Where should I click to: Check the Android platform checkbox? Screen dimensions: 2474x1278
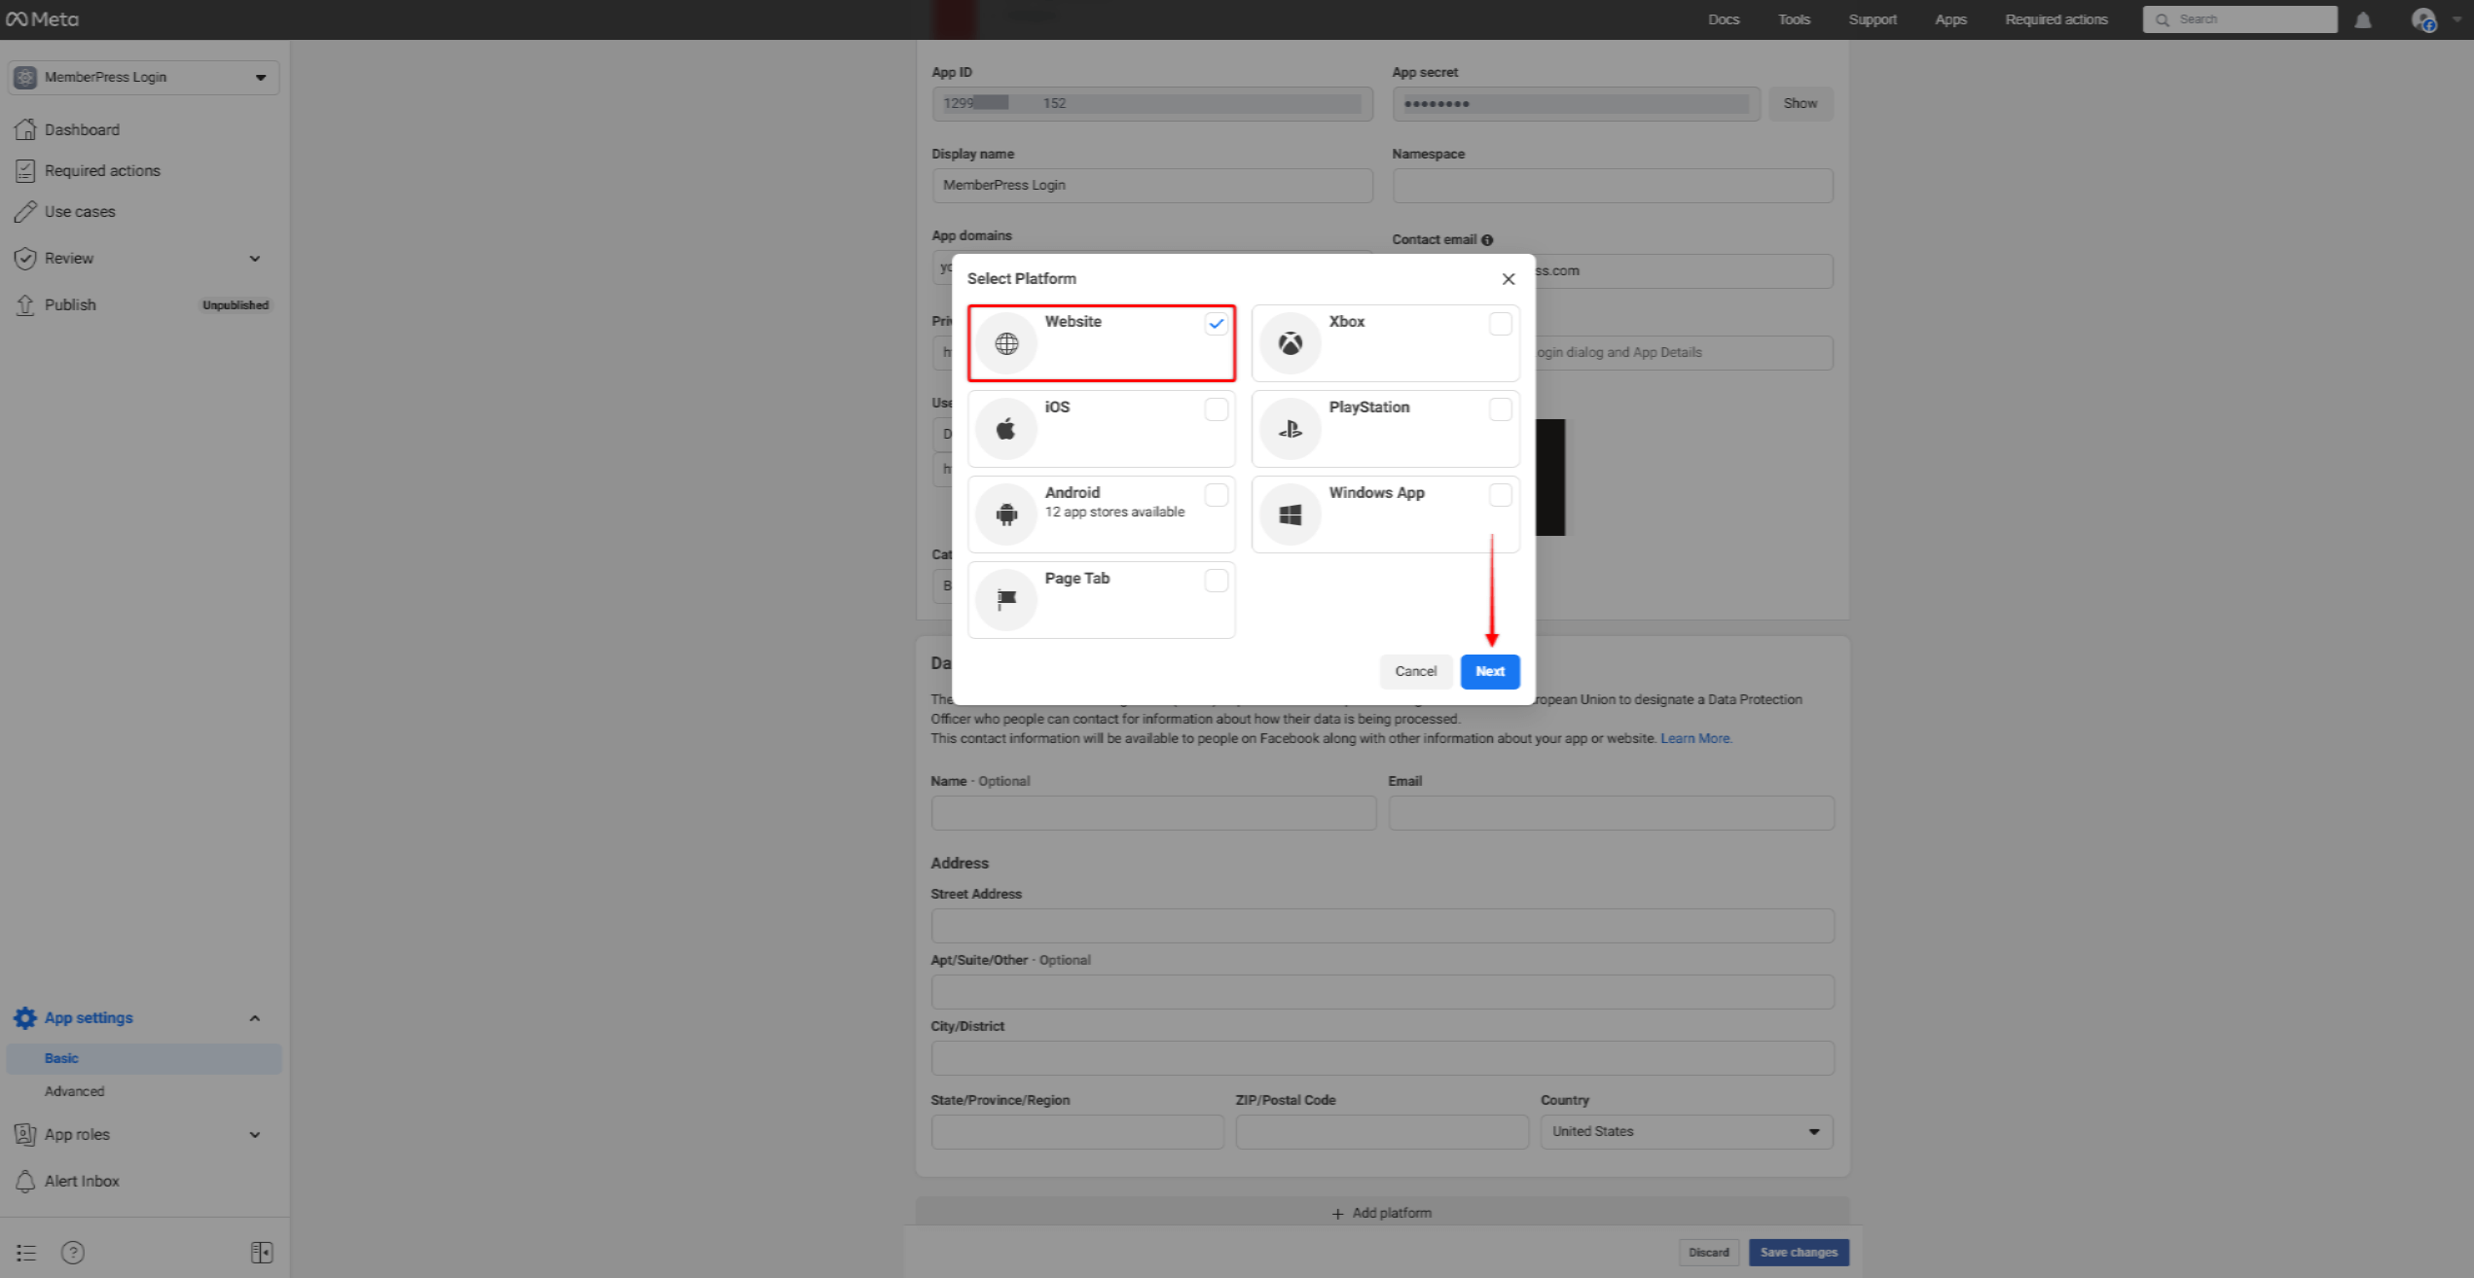[x=1215, y=494]
